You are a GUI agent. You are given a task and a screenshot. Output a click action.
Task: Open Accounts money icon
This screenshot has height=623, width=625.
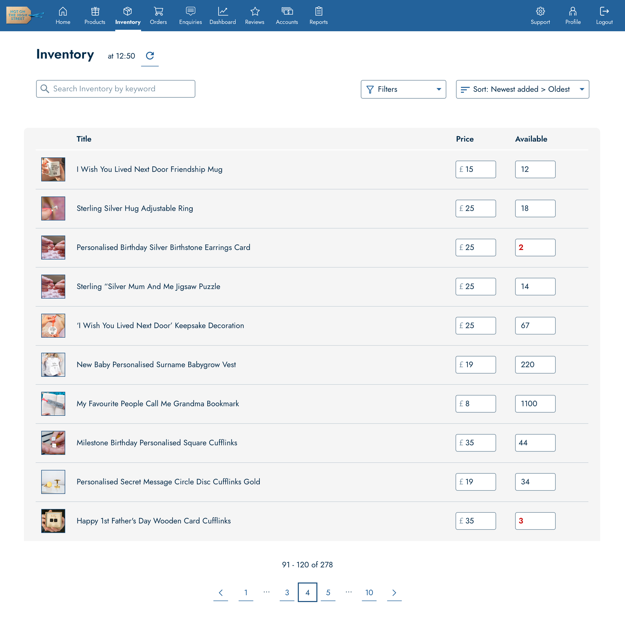(x=286, y=12)
